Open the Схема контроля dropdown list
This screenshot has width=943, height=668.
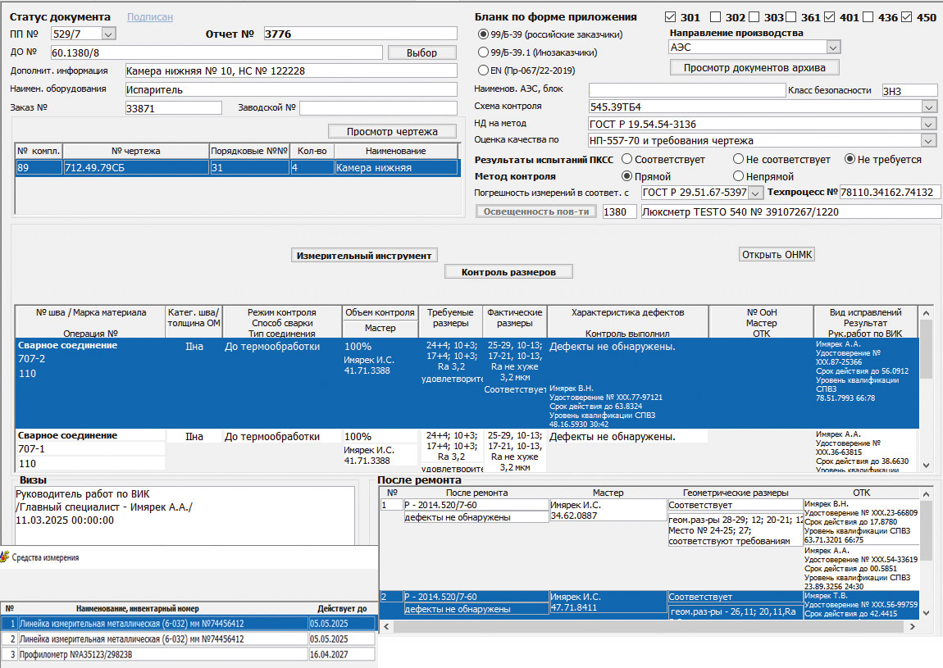pos(928,107)
